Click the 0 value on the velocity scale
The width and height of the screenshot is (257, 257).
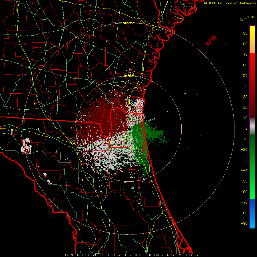pyautogui.click(x=246, y=128)
